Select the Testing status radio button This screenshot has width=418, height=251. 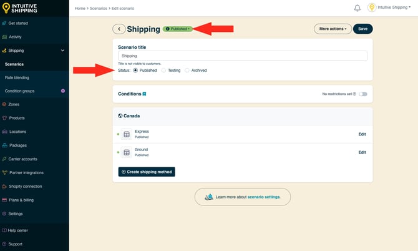[163, 71]
